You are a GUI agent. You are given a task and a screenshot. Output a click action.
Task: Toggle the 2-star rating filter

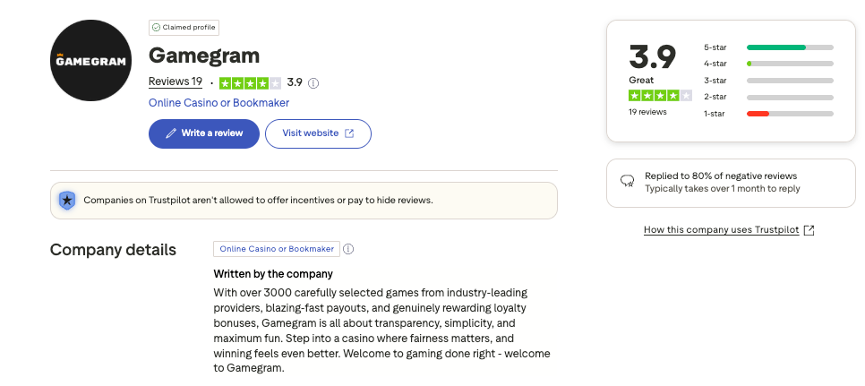point(768,97)
